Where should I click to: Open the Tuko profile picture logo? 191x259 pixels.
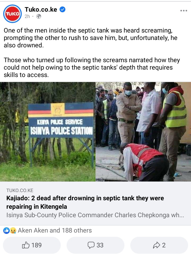[x=12, y=13]
